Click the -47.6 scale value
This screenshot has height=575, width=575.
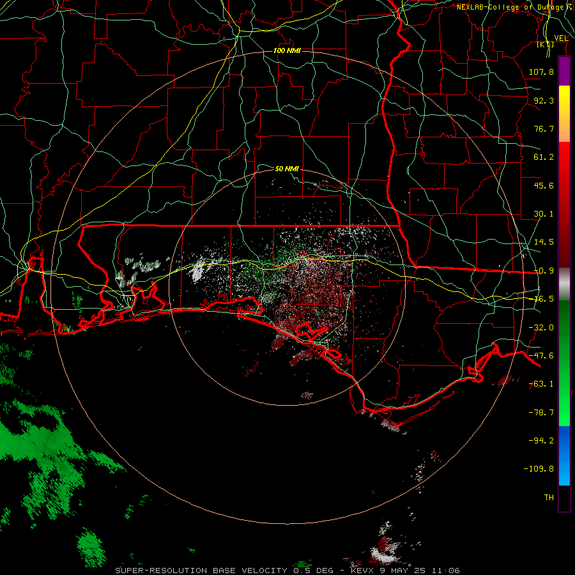point(541,356)
